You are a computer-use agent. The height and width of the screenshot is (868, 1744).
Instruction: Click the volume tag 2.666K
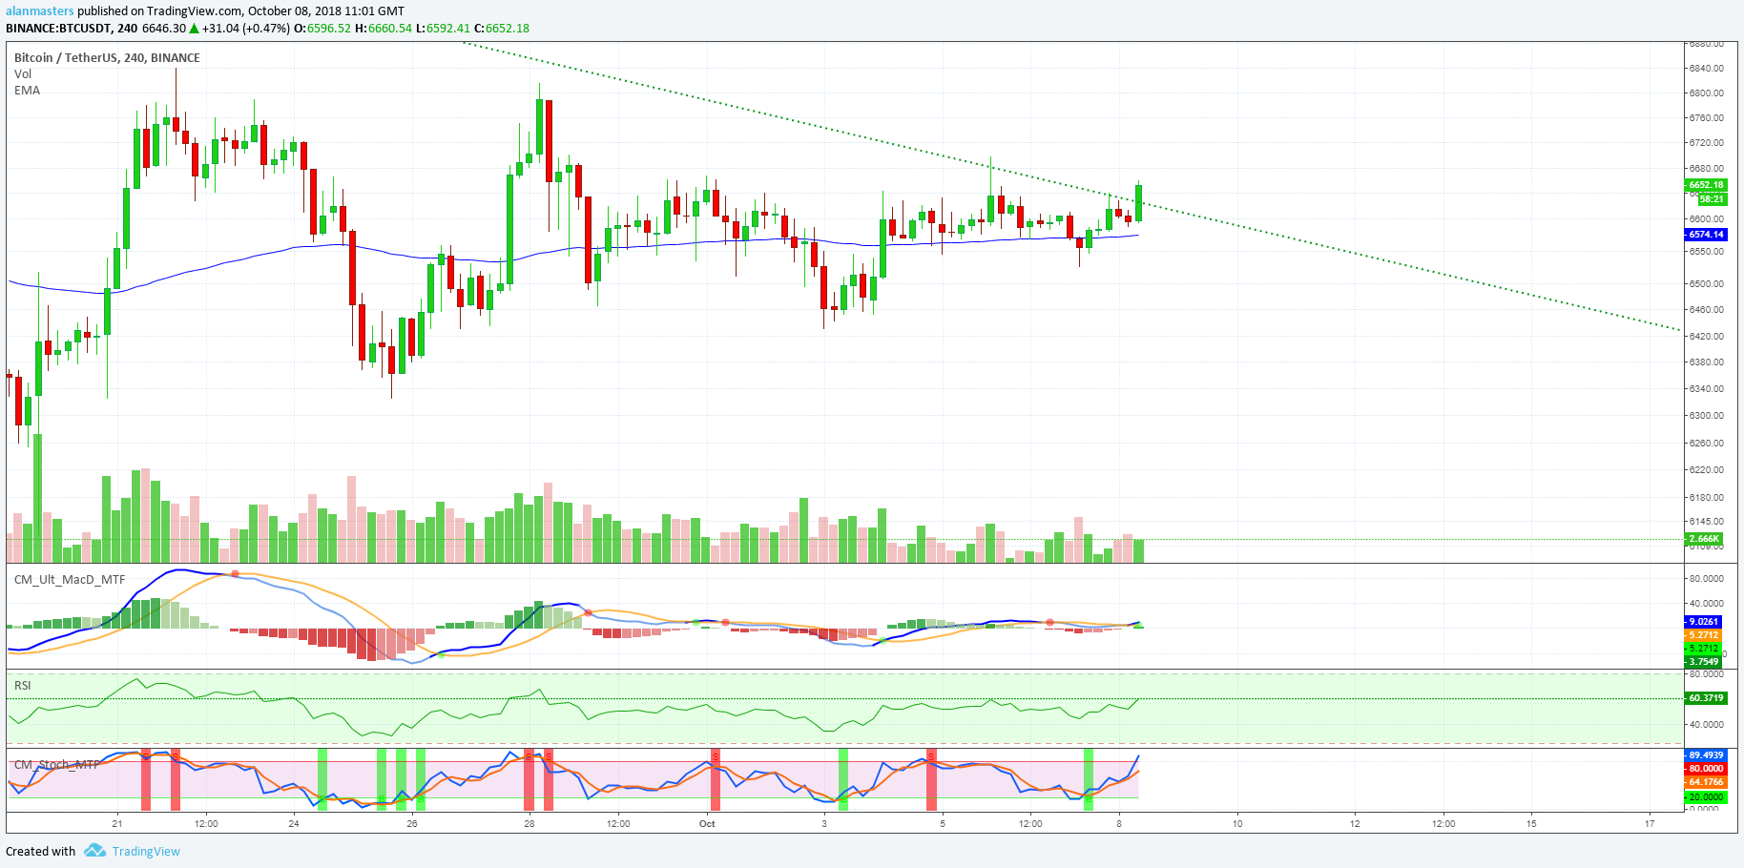[x=1705, y=539]
